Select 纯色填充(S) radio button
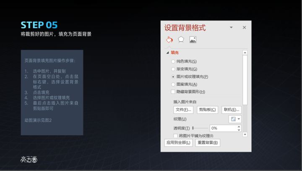 (x=173, y=61)
